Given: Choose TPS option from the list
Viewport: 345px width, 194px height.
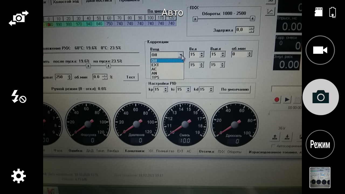Looking at the screenshot, I should (x=155, y=77).
